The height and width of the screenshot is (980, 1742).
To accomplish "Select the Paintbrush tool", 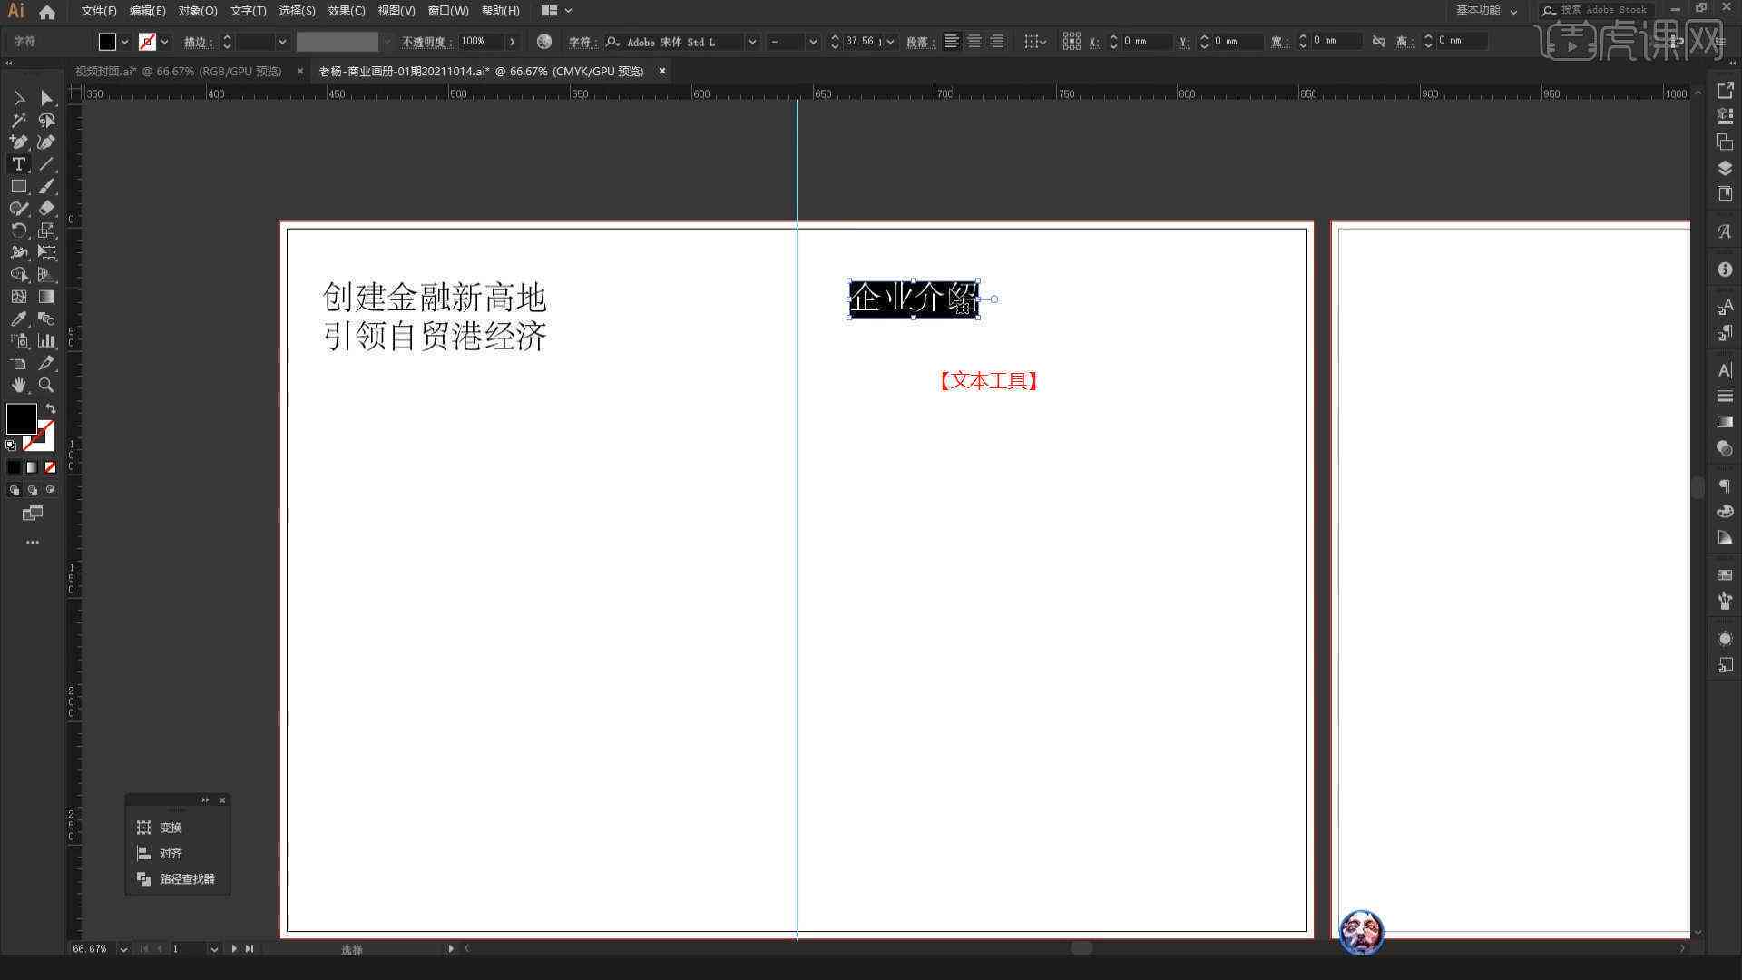I will pos(46,186).
